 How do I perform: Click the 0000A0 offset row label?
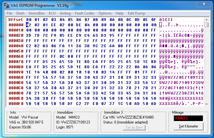point(16,77)
